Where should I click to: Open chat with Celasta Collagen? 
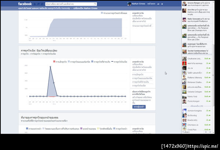coord(197,92)
